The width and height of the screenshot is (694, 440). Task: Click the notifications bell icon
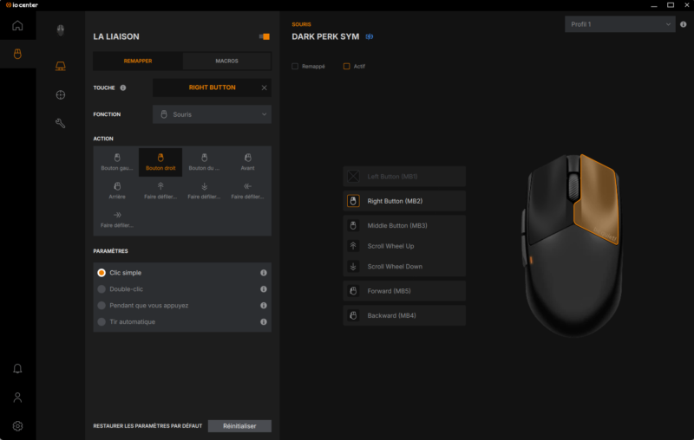17,368
